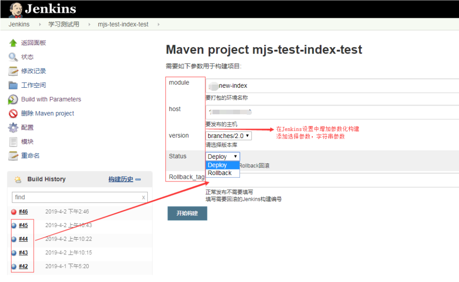Click the document icon beside 模块
Viewport: 459px width, 282px height.
13,142
